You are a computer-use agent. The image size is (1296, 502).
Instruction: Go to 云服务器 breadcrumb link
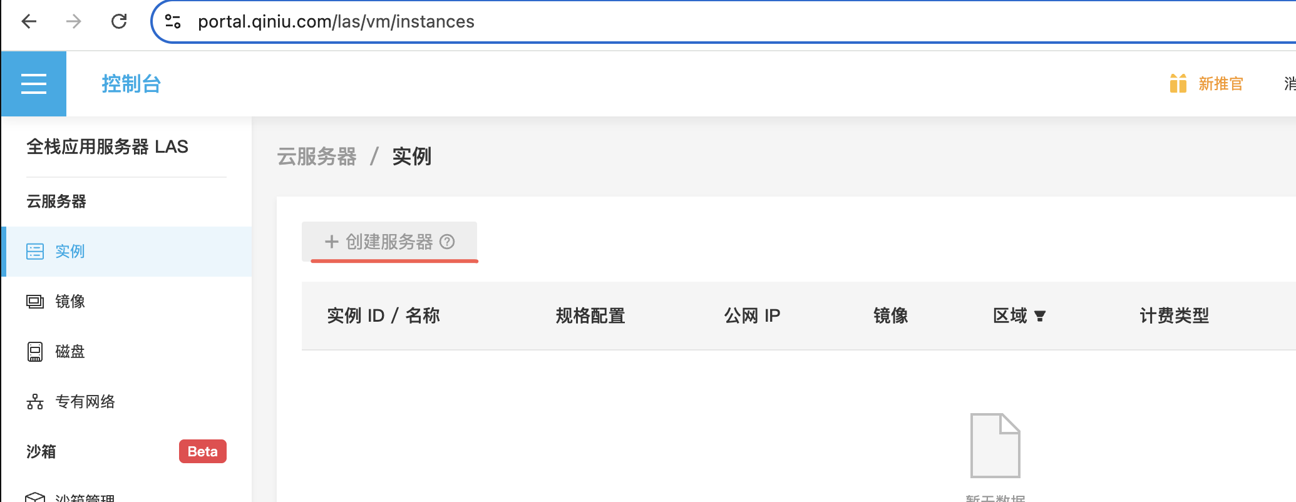click(x=317, y=156)
